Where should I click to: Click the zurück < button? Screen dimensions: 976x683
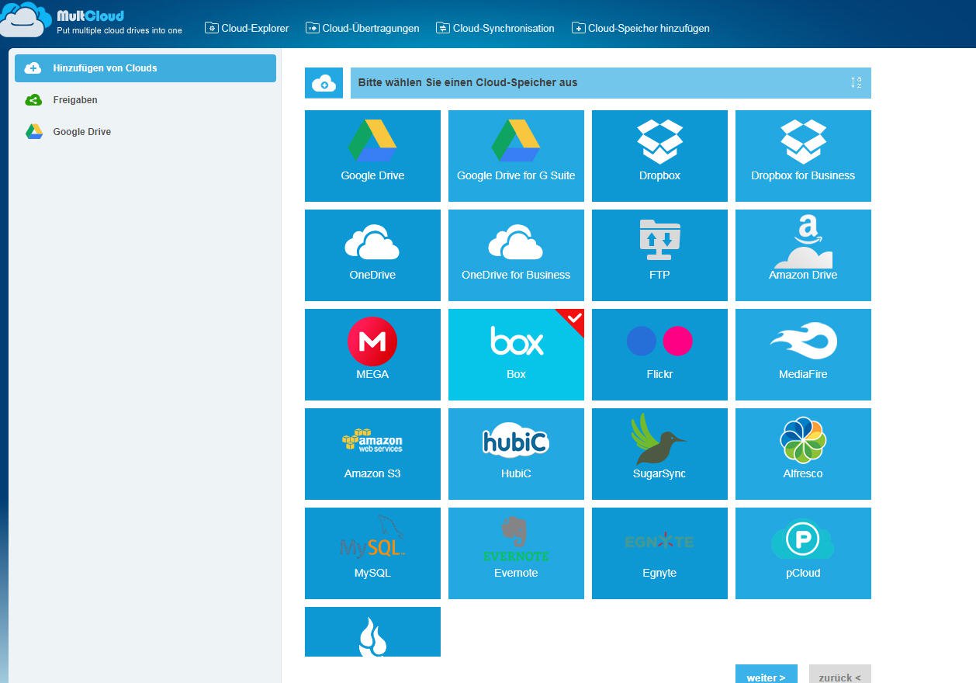839,674
